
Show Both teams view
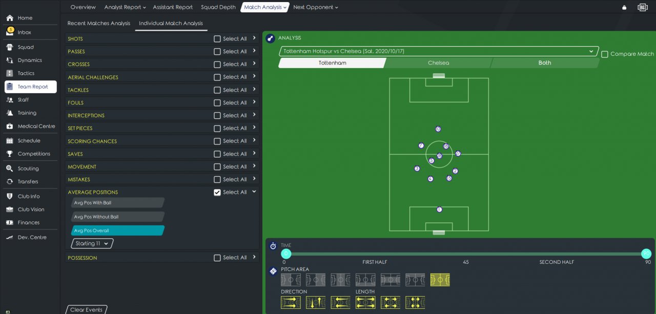545,63
